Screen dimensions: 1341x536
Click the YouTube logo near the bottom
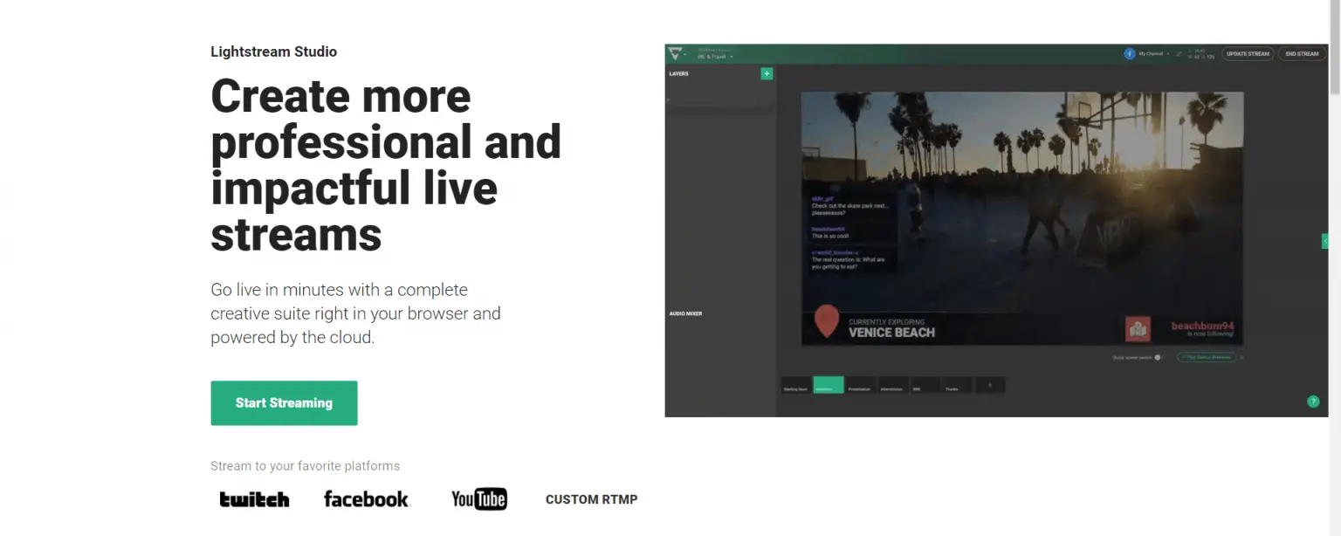click(478, 498)
